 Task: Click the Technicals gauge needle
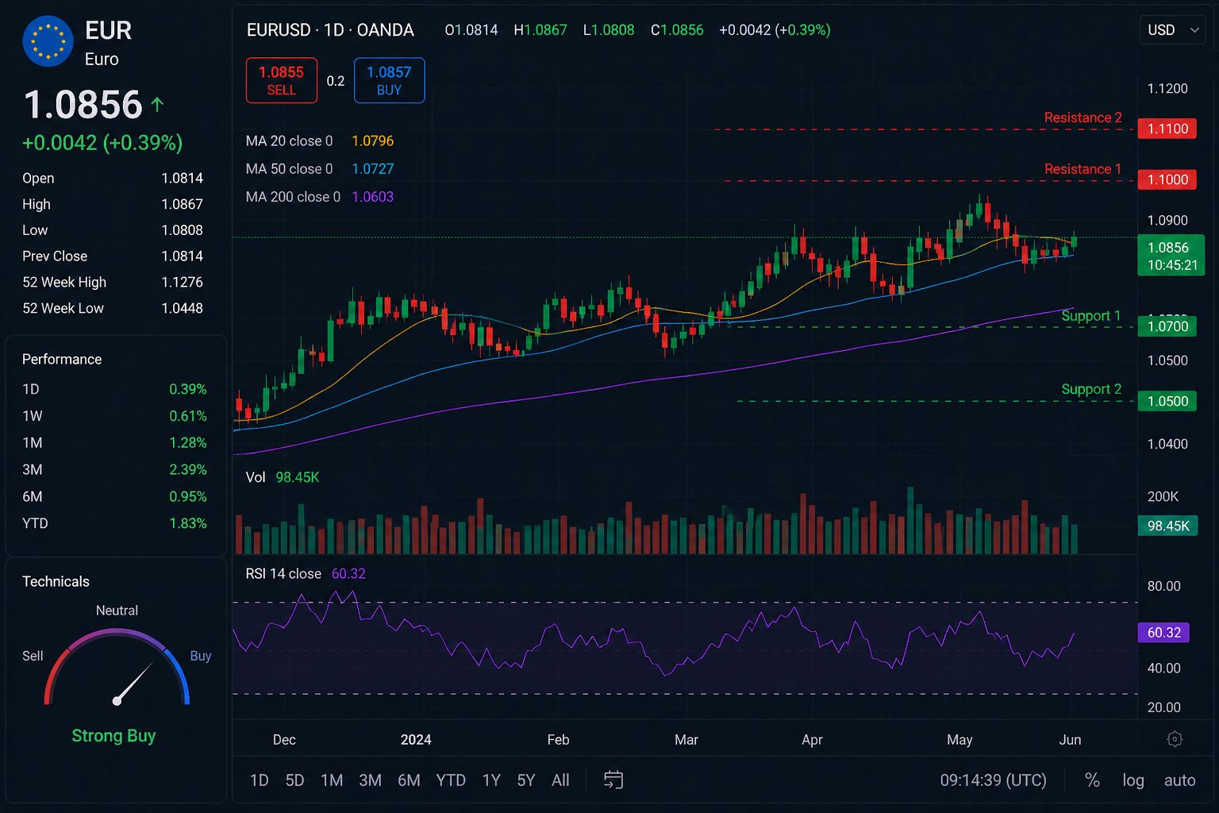[133, 682]
